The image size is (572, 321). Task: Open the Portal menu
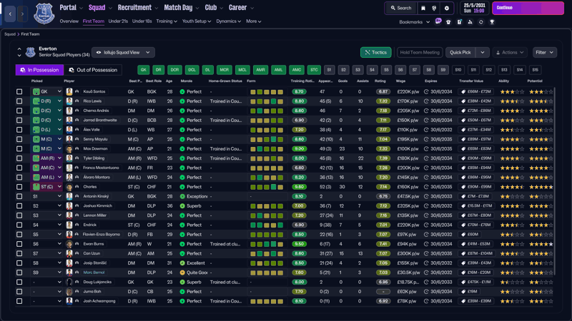tap(71, 8)
